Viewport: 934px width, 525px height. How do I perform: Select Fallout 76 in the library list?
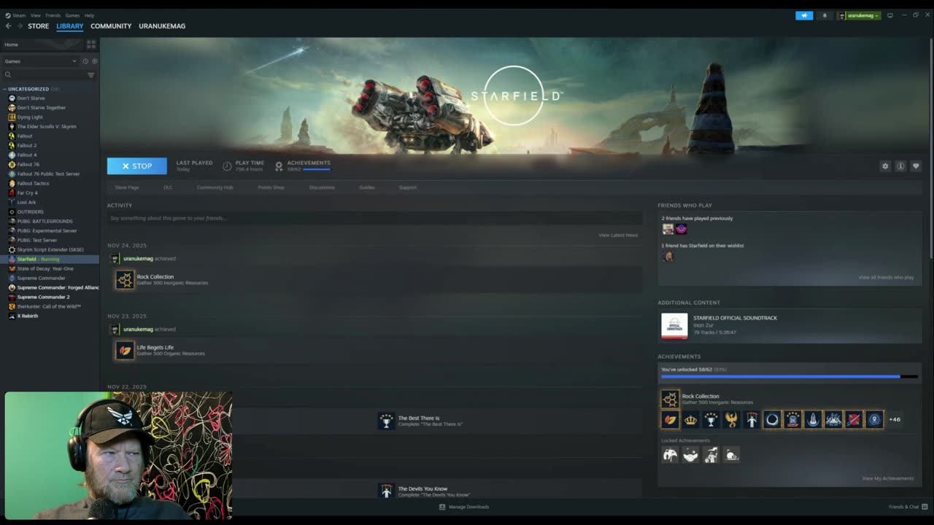[x=28, y=164]
